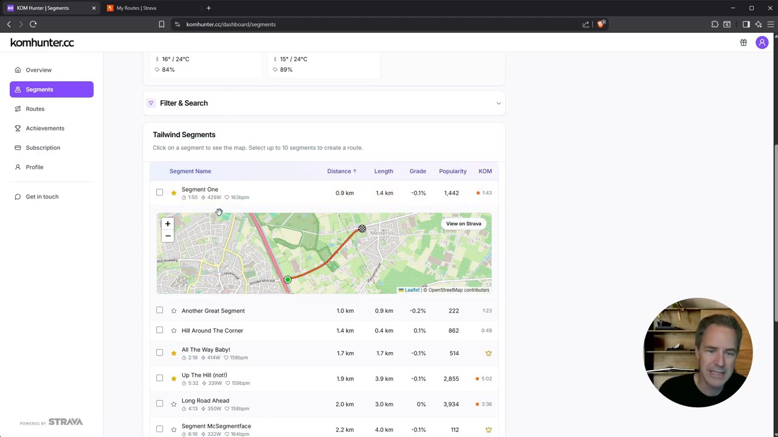Sort by Popularity column header
Image resolution: width=778 pixels, height=437 pixels.
pyautogui.click(x=453, y=171)
